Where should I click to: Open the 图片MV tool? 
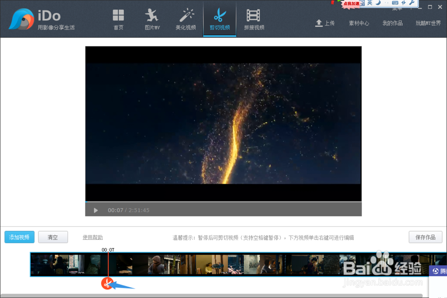click(x=152, y=19)
